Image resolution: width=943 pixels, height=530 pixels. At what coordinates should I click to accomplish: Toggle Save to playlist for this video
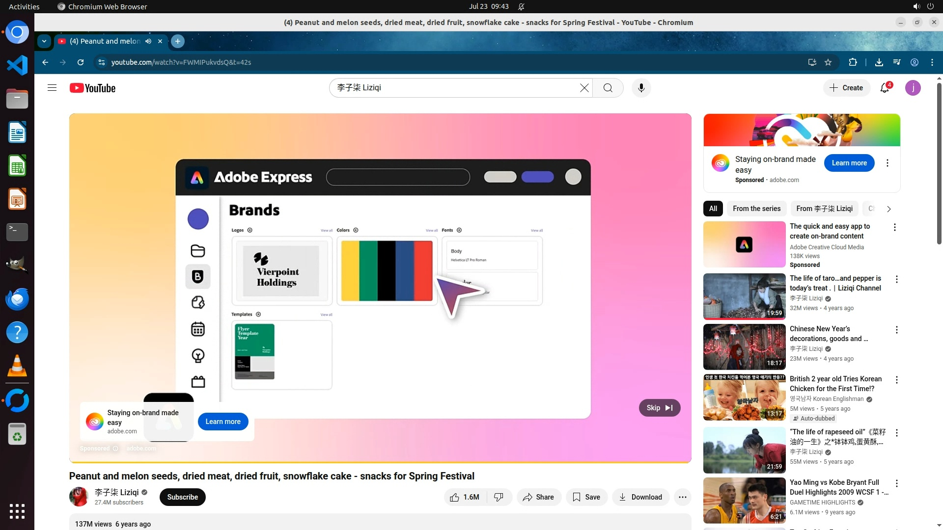tap(586, 497)
